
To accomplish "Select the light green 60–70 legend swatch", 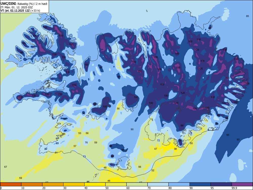I will 137,184.
